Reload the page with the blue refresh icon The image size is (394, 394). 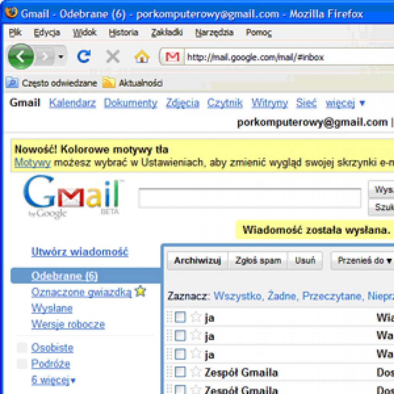click(x=83, y=56)
